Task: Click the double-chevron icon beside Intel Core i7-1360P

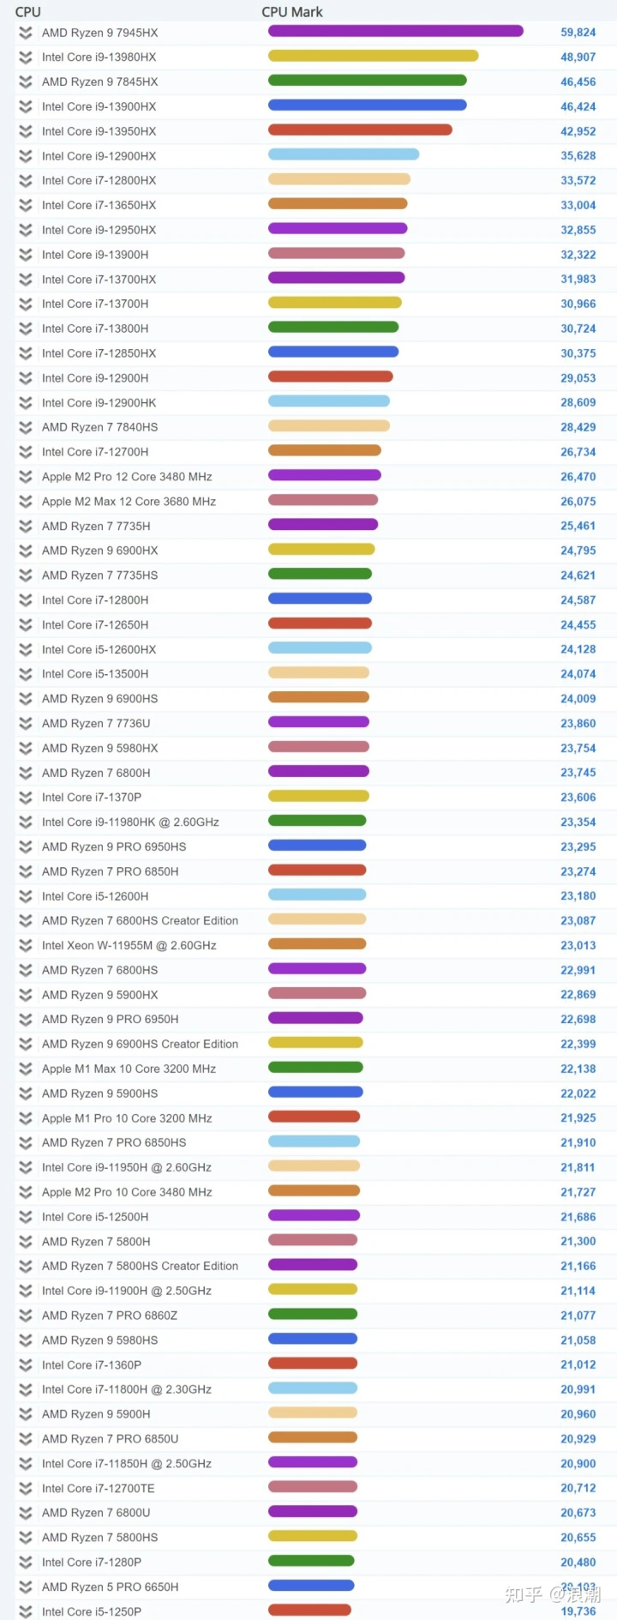Action: coord(26,1365)
